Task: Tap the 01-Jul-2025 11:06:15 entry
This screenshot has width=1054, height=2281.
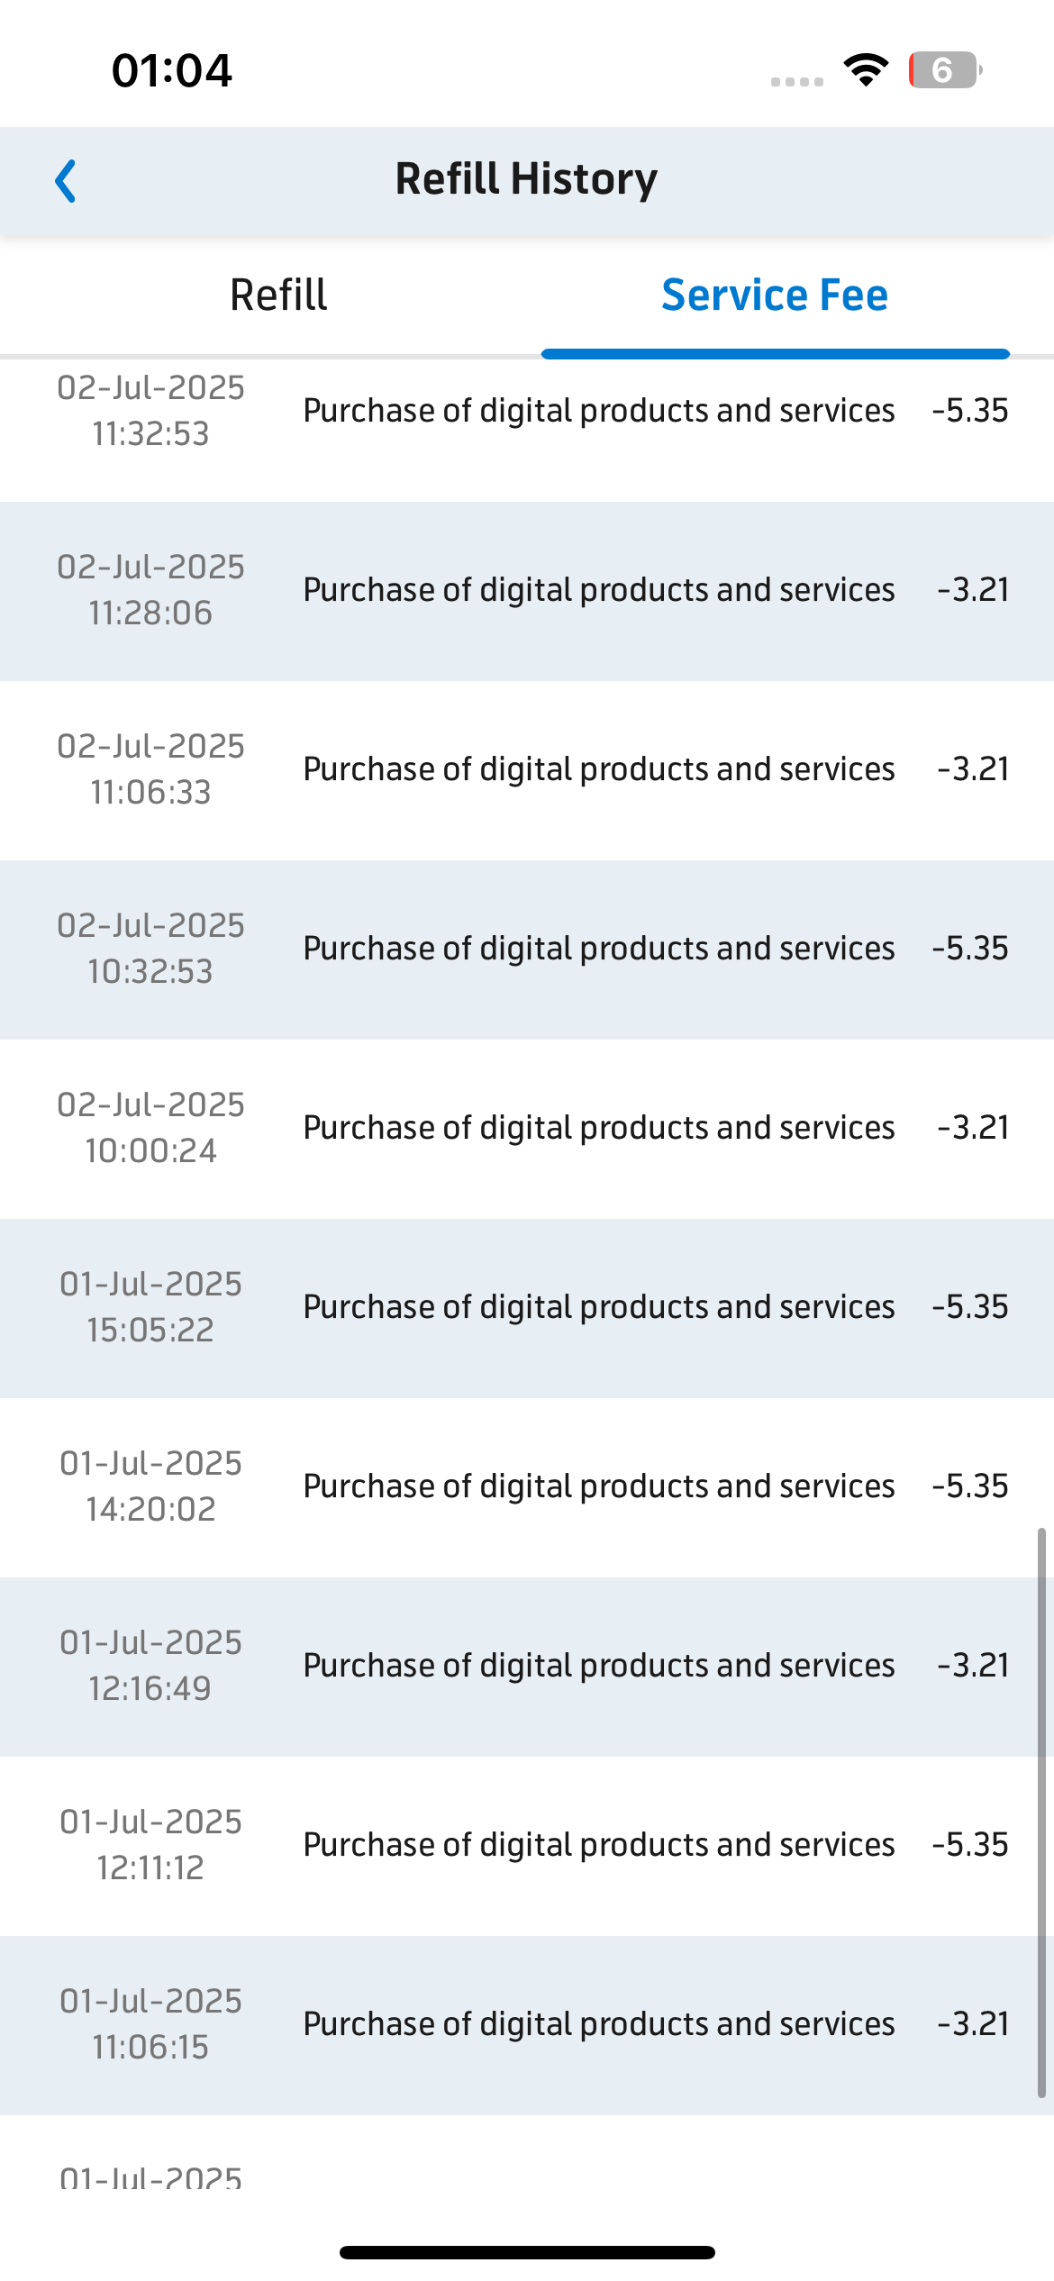Action: (527, 2025)
